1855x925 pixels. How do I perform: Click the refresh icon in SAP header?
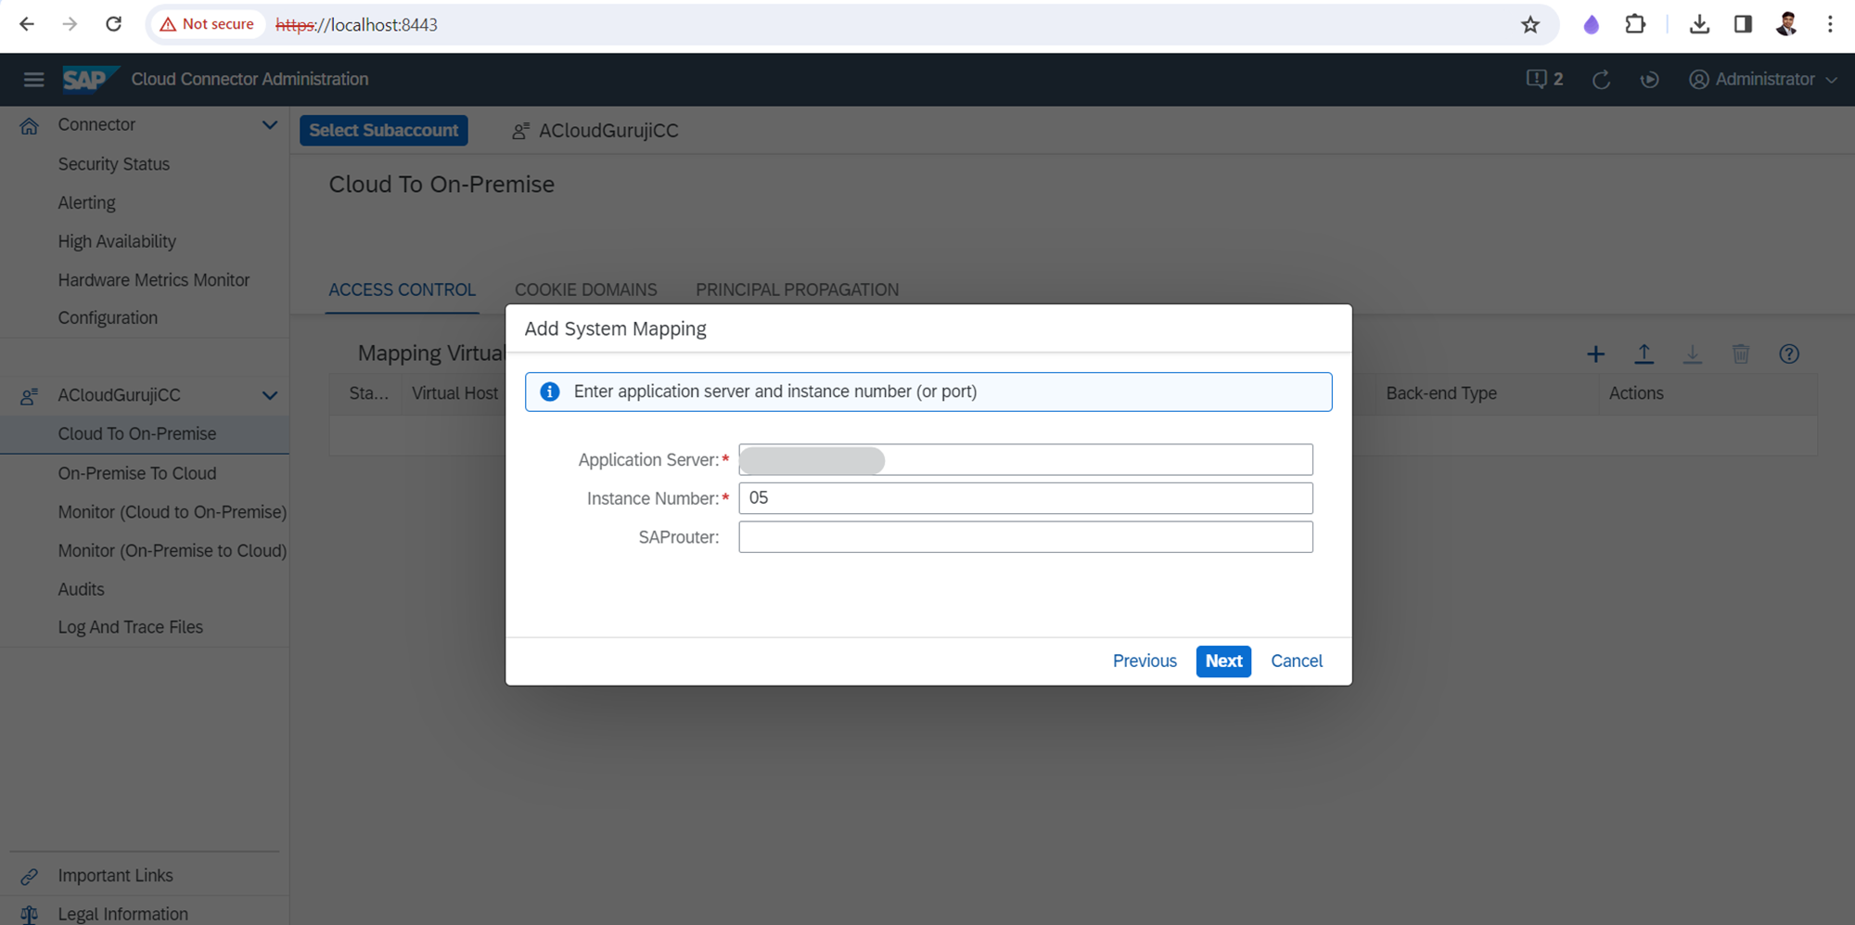tap(1601, 80)
